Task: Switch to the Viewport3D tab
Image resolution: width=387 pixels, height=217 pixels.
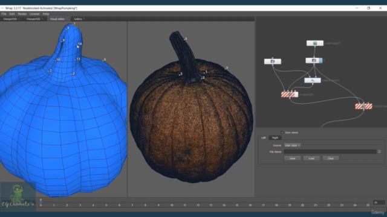Action: coord(10,19)
